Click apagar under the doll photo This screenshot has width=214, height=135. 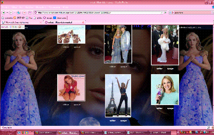(171, 108)
